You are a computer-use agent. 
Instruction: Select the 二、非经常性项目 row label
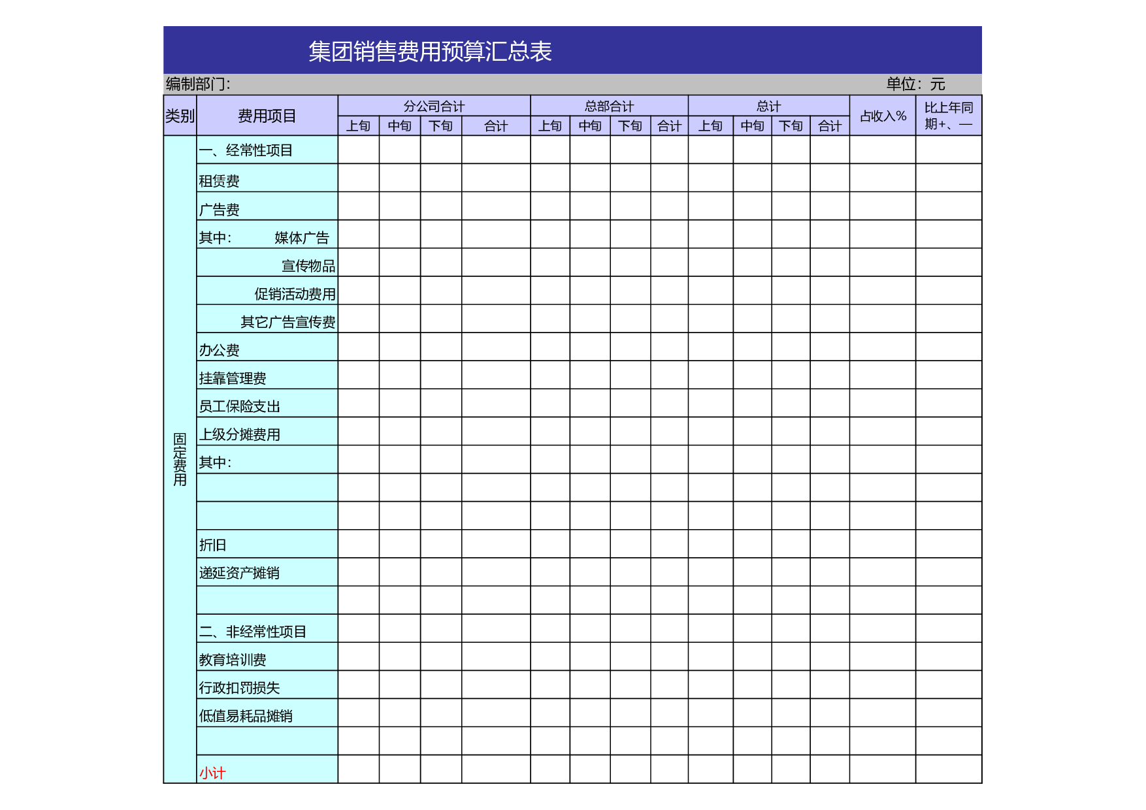click(x=253, y=632)
